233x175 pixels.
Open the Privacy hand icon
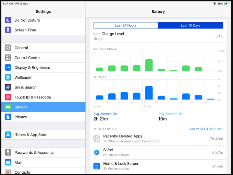tap(8, 117)
